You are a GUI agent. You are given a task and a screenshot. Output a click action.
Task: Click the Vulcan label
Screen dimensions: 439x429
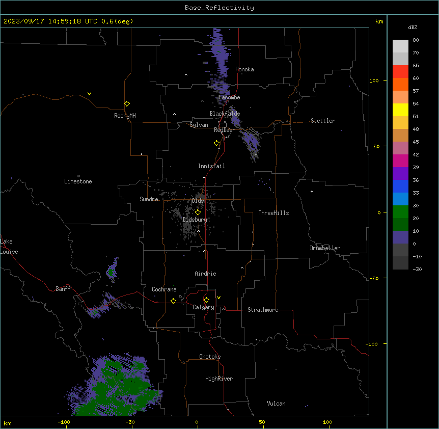[276, 404]
